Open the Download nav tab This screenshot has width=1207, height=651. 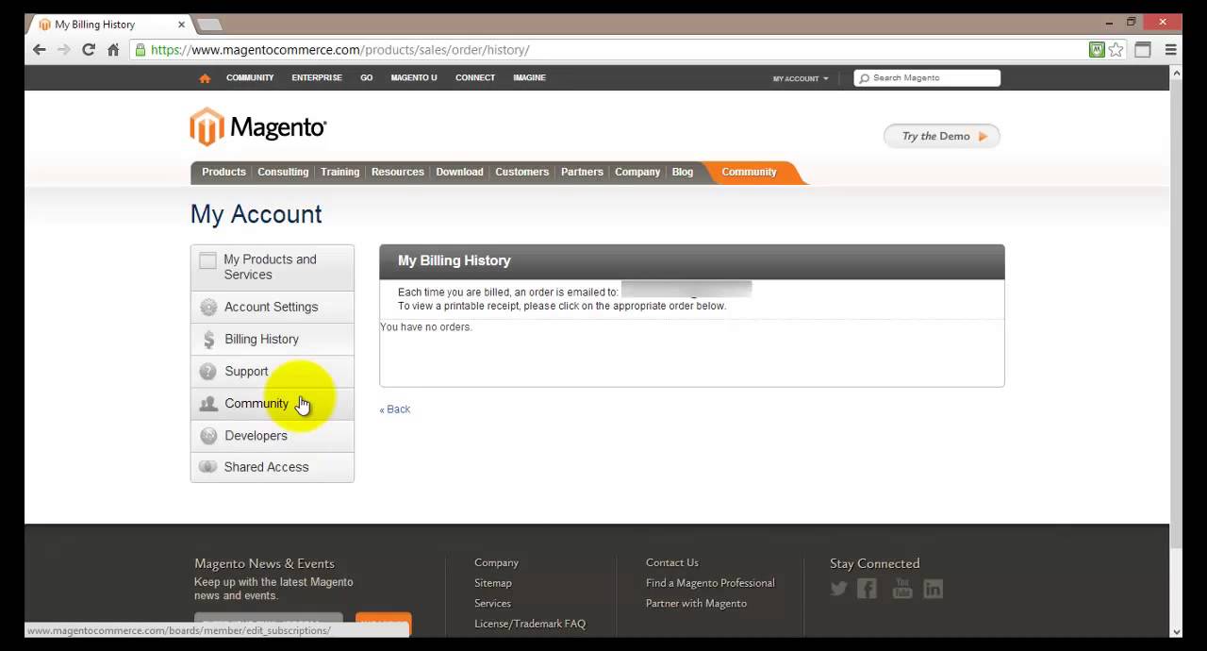click(459, 172)
